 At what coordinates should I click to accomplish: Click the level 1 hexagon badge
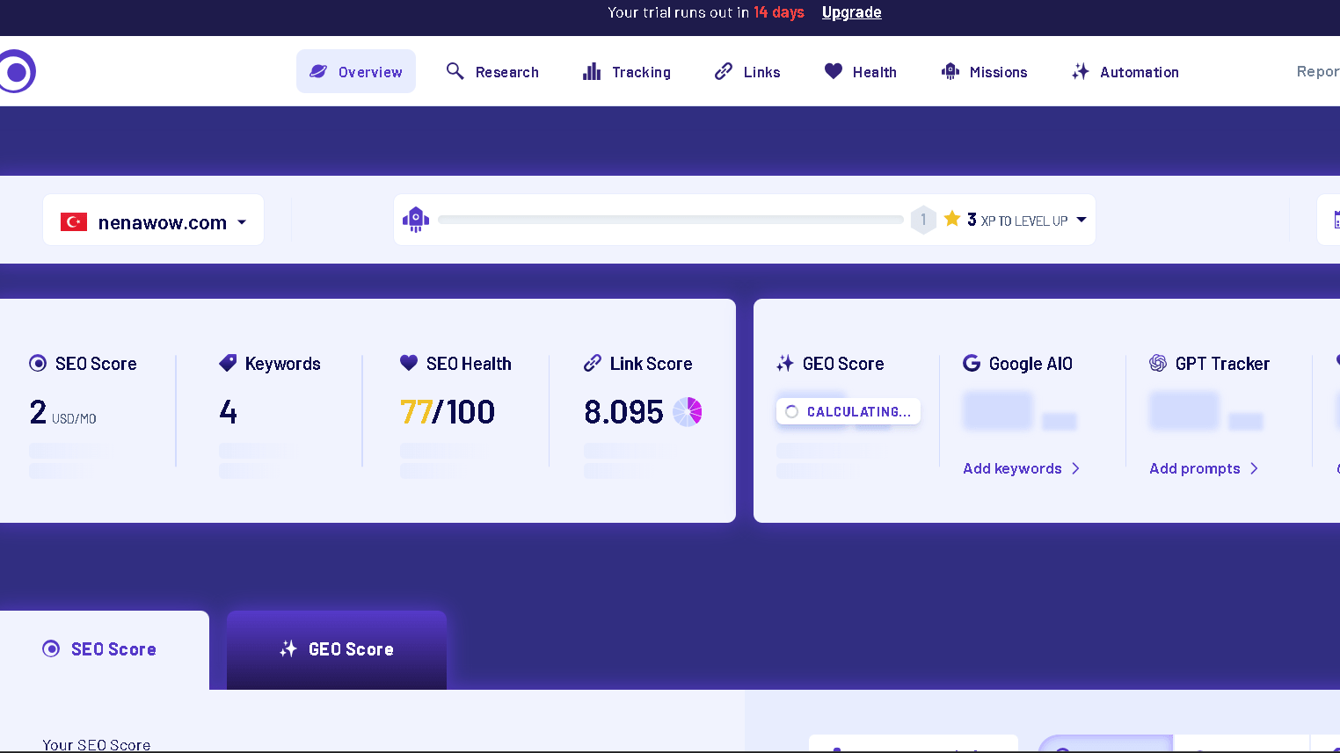pyautogui.click(x=923, y=220)
